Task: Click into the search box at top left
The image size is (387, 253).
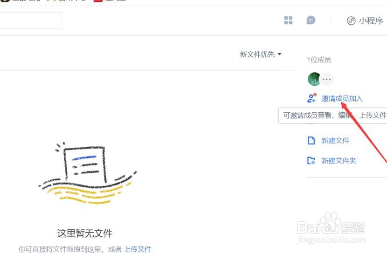Action: [x=31, y=20]
